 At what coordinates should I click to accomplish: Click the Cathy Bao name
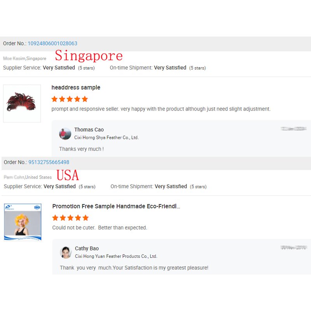click(87, 248)
